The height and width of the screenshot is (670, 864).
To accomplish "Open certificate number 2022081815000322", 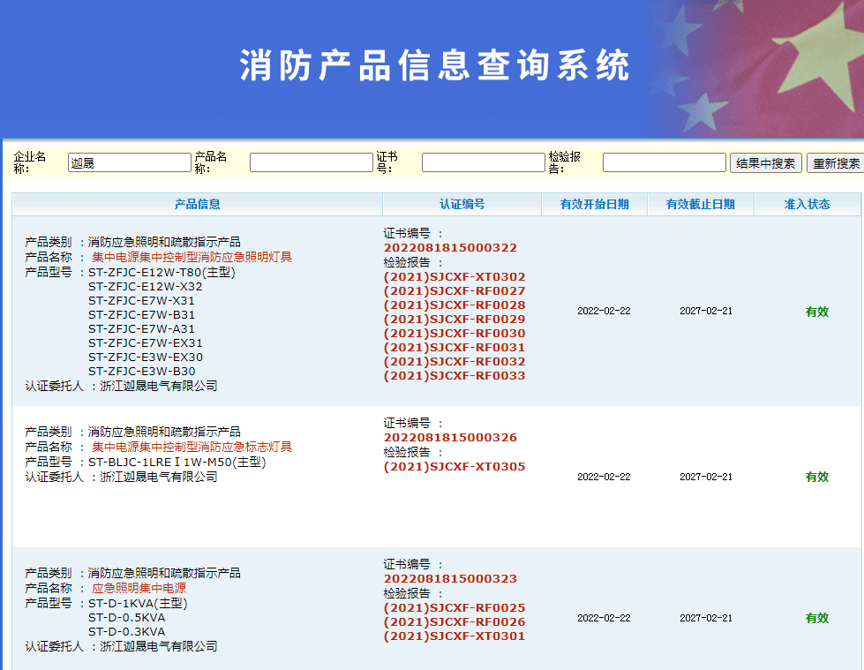I will tap(450, 248).
